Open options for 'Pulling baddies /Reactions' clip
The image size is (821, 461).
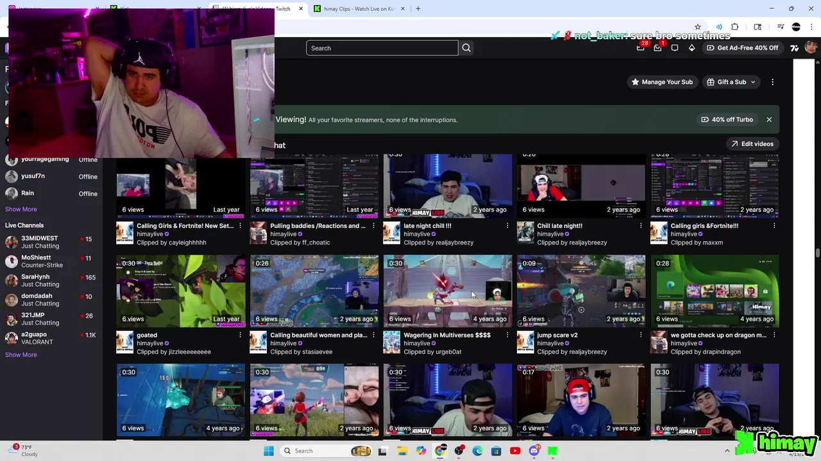coord(374,226)
